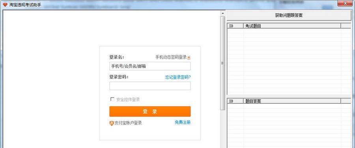Enable the 安全控件登录 checkbox
This screenshot has width=355, height=148.
[112, 99]
